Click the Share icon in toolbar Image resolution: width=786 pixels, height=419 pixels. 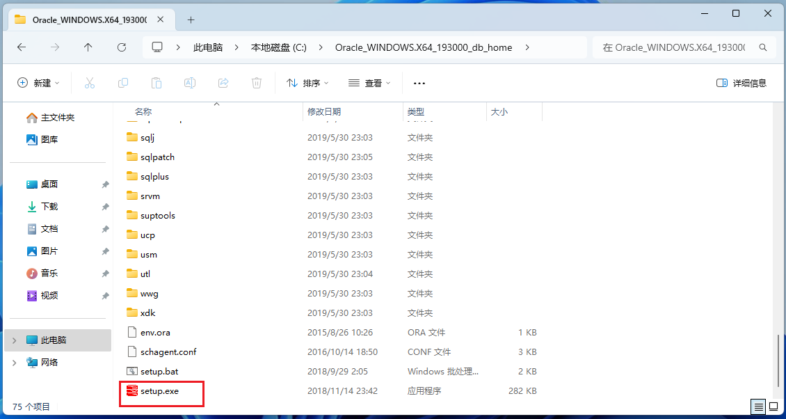coord(223,83)
